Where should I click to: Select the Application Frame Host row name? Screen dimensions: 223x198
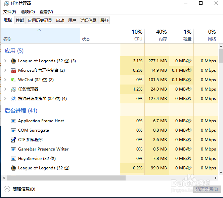pyautogui.click(x=41, y=121)
